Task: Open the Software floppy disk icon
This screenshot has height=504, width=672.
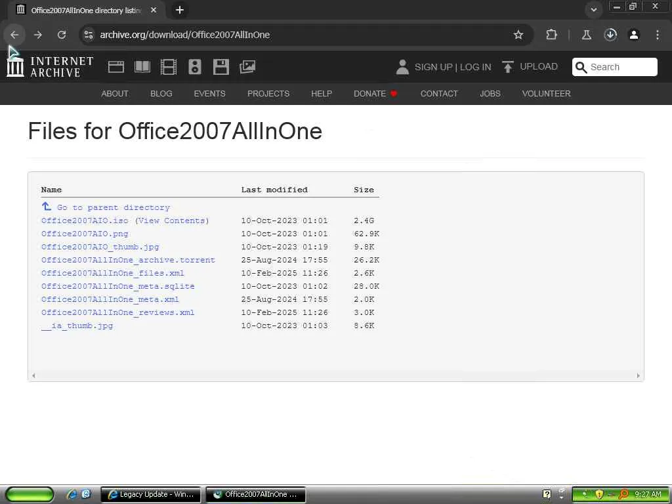Action: click(221, 67)
